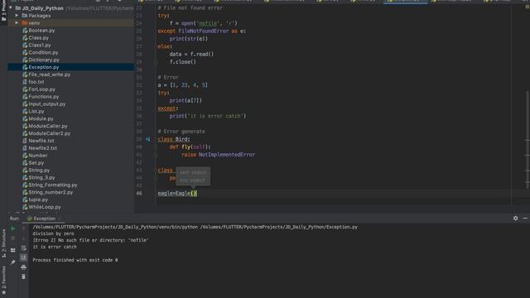530x298 pixels.
Task: Click 'division by zero' console output
Action: (53, 233)
